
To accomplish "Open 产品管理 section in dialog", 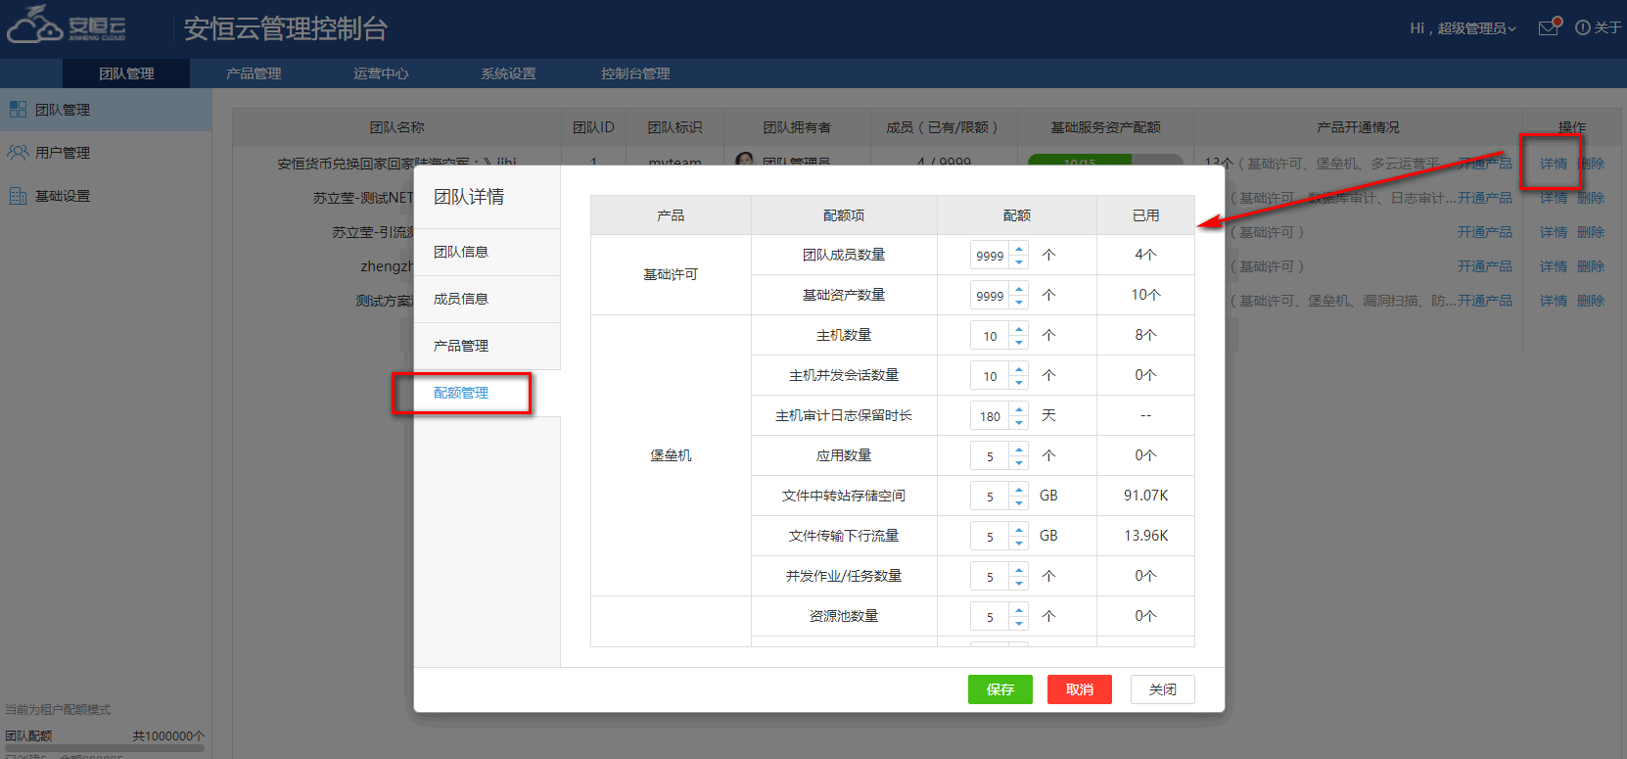I will tap(488, 346).
